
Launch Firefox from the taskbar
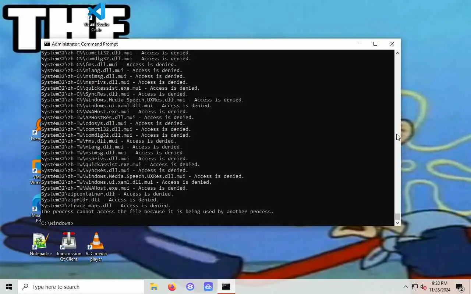click(x=172, y=287)
